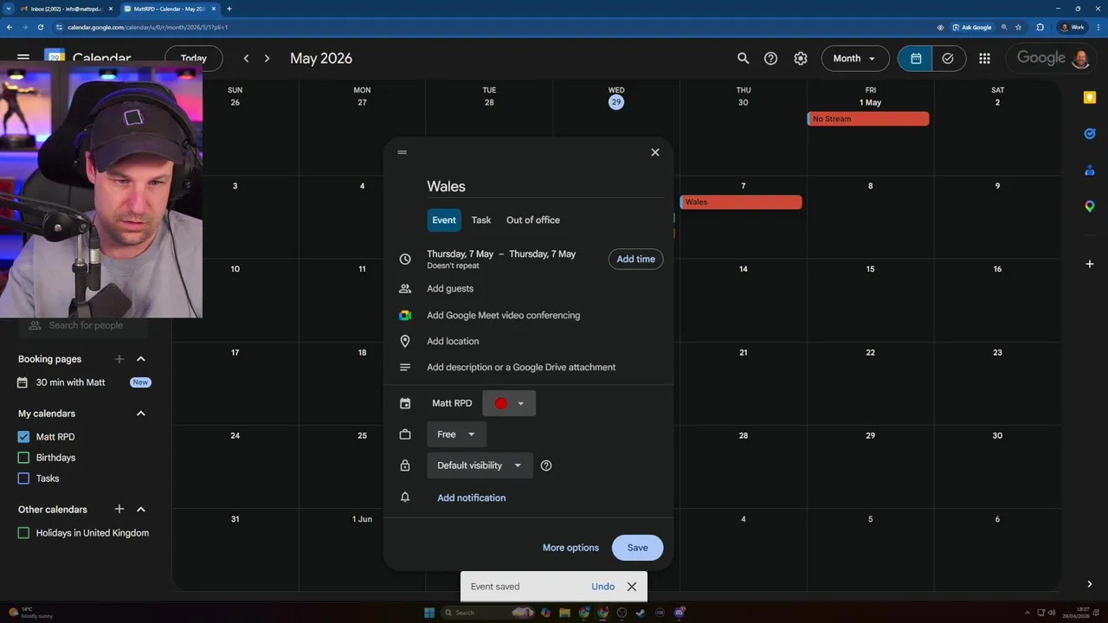1108x623 pixels.
Task: Open the Windows Start menu
Action: (429, 613)
